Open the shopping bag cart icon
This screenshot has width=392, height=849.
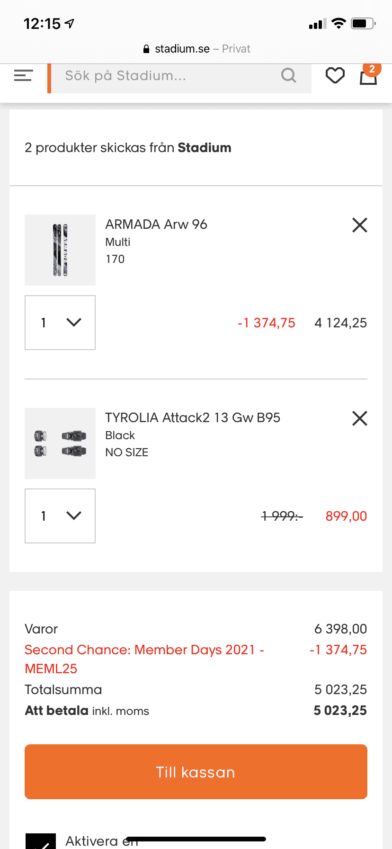coord(367,78)
